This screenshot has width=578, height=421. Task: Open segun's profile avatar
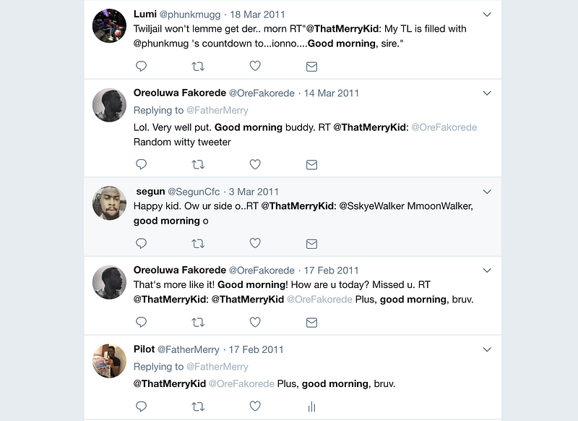click(110, 203)
